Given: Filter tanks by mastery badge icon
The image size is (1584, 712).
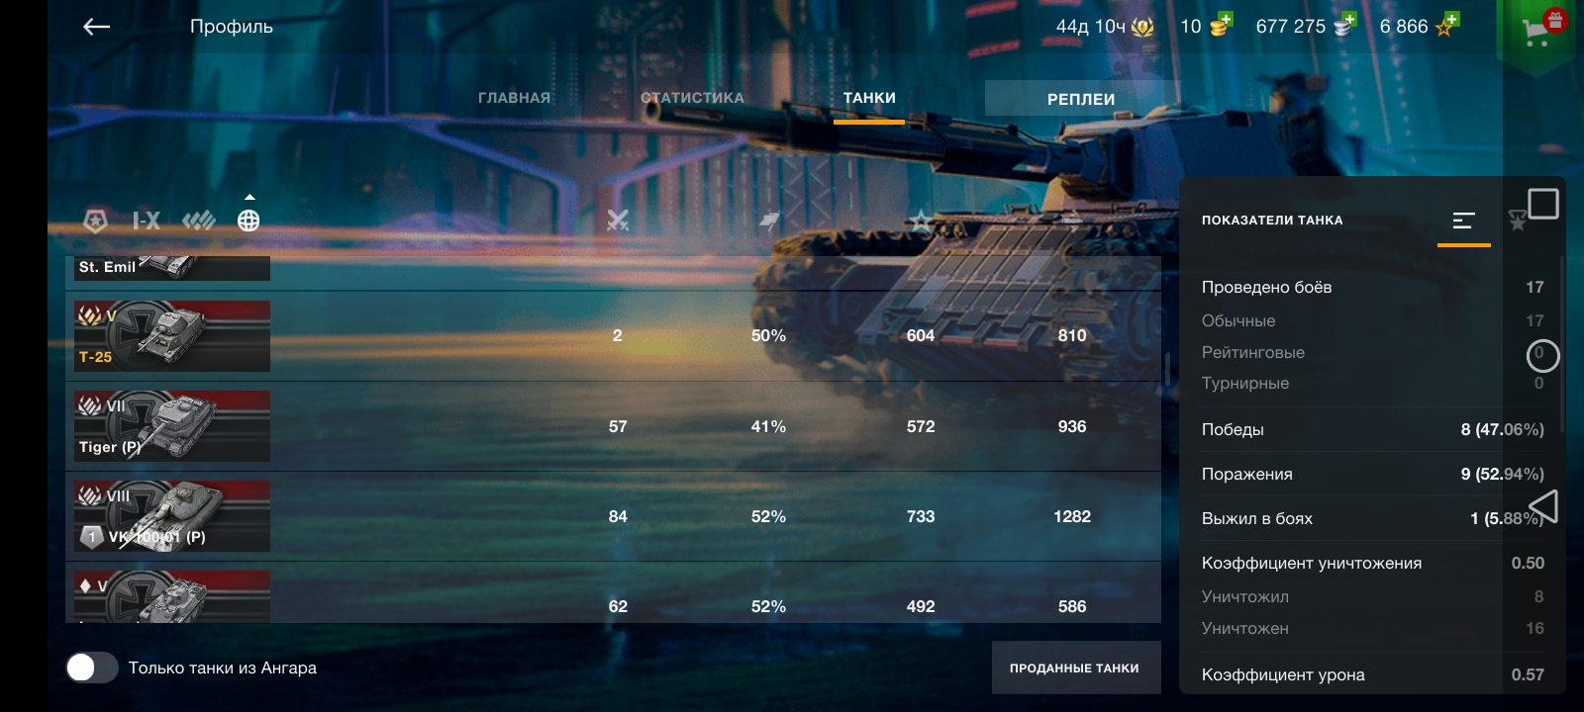Looking at the screenshot, I should [95, 221].
